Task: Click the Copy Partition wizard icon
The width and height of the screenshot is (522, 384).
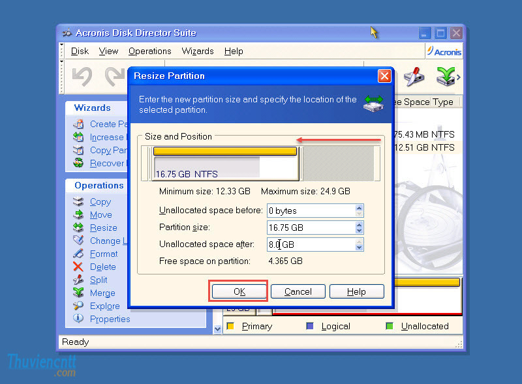Action: pos(78,150)
